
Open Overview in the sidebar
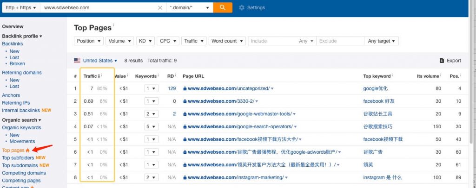coord(13,26)
